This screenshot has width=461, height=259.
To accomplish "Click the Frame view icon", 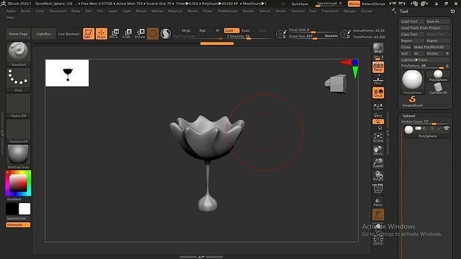I will coord(378,138).
